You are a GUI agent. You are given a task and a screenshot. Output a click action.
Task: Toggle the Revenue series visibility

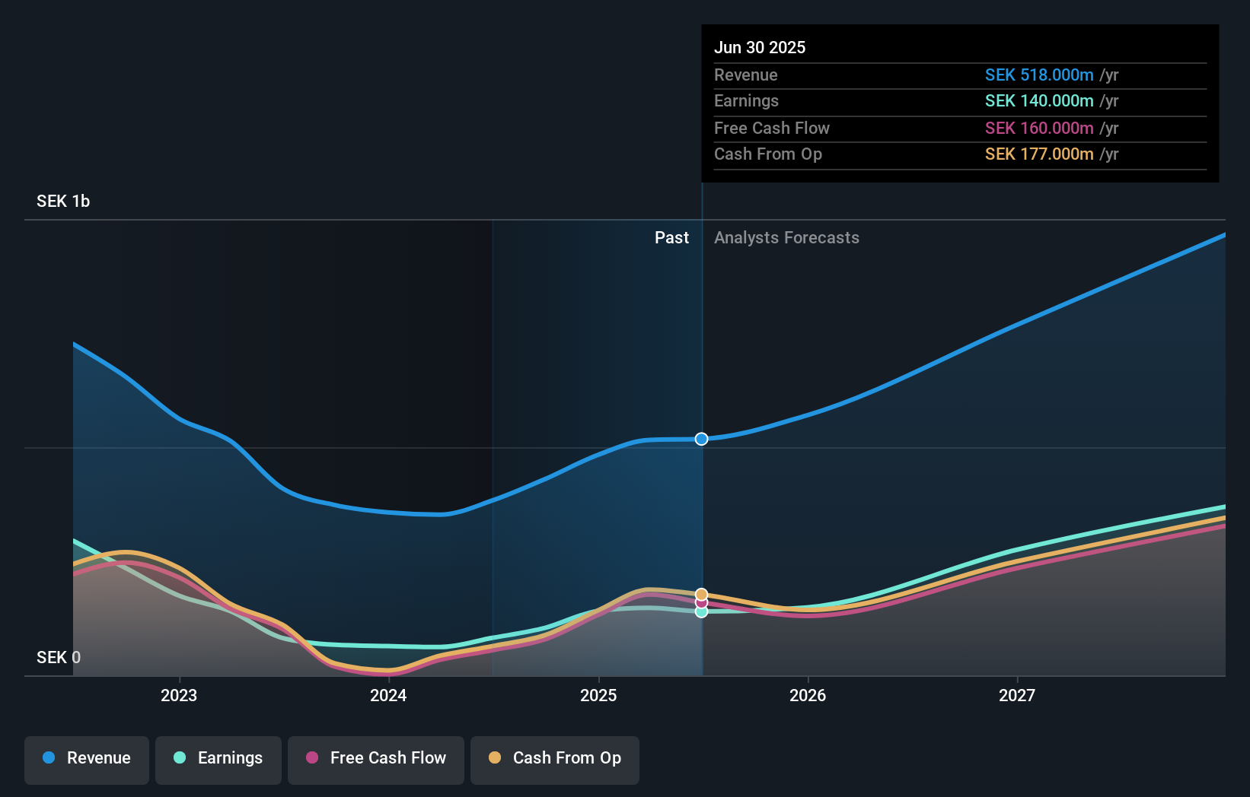tap(86, 758)
